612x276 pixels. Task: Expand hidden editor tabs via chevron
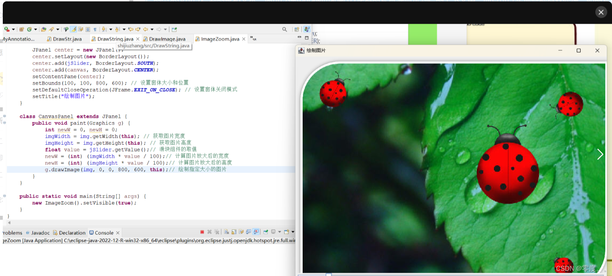(x=252, y=39)
